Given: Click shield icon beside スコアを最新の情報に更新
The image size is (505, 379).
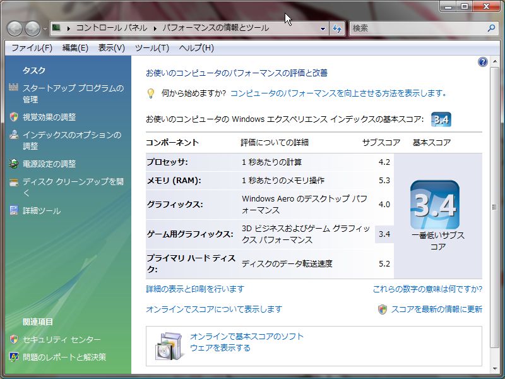Looking at the screenshot, I should pyautogui.click(x=383, y=310).
